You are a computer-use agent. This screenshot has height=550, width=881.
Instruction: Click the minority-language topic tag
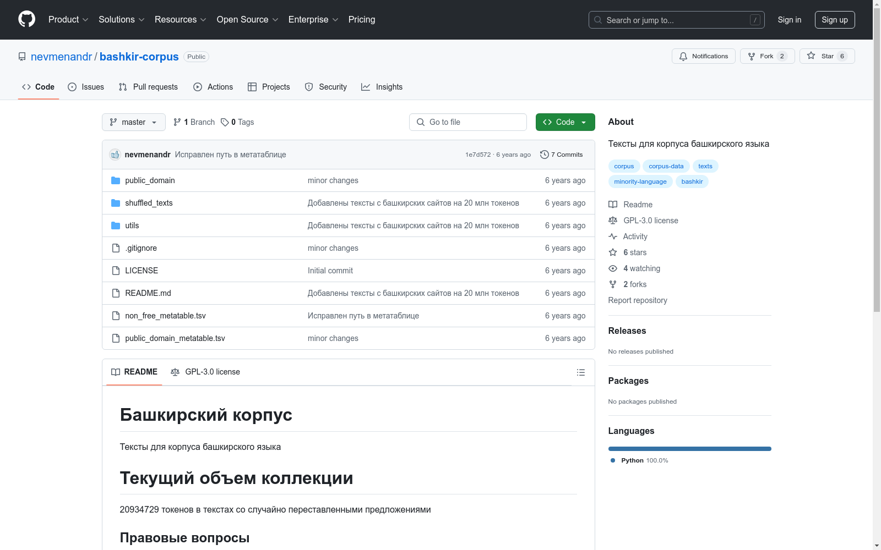[640, 182]
